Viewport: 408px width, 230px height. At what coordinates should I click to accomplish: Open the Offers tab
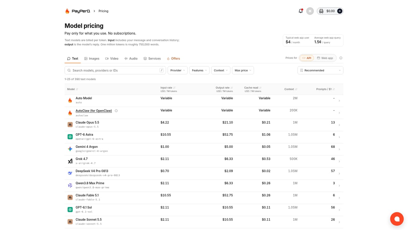coord(173,58)
